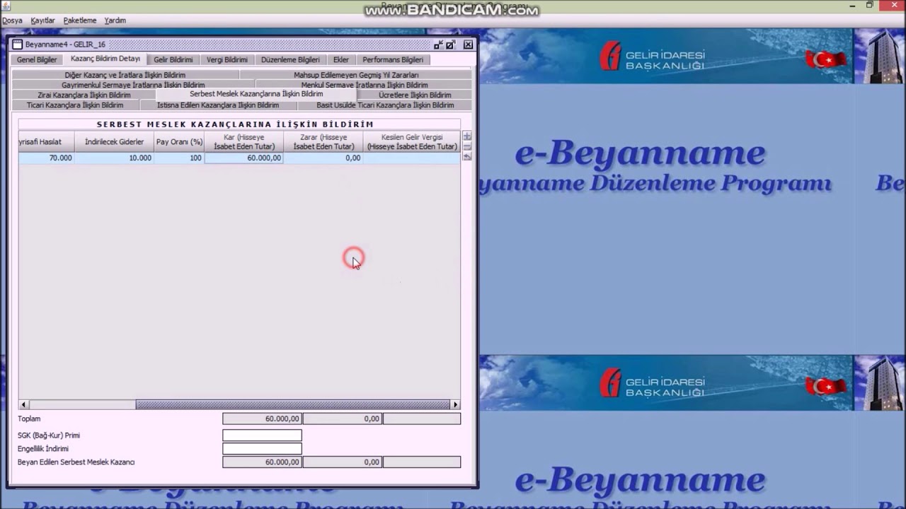Click the Beyanname4 window title icon
This screenshot has width=906, height=509.
(x=18, y=45)
